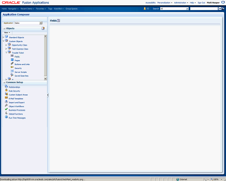Click the Pages node icon

pyautogui.click(x=12, y=60)
